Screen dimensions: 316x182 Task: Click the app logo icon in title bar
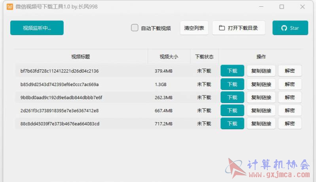[x=10, y=7]
